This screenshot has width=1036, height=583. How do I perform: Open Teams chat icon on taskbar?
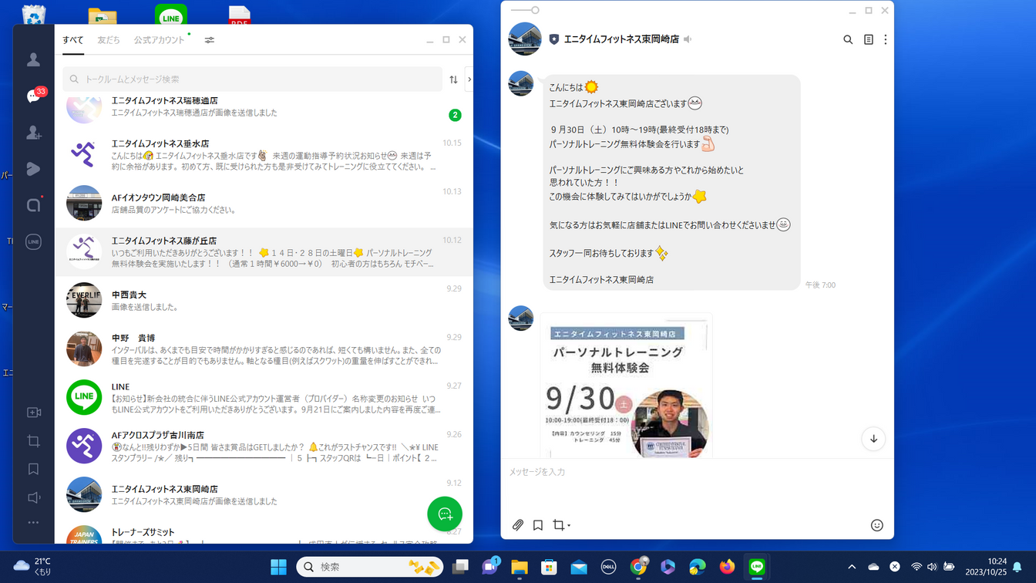click(490, 567)
